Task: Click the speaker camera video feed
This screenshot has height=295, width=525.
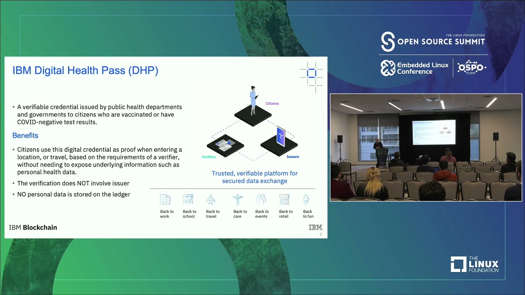Action: 426,147
